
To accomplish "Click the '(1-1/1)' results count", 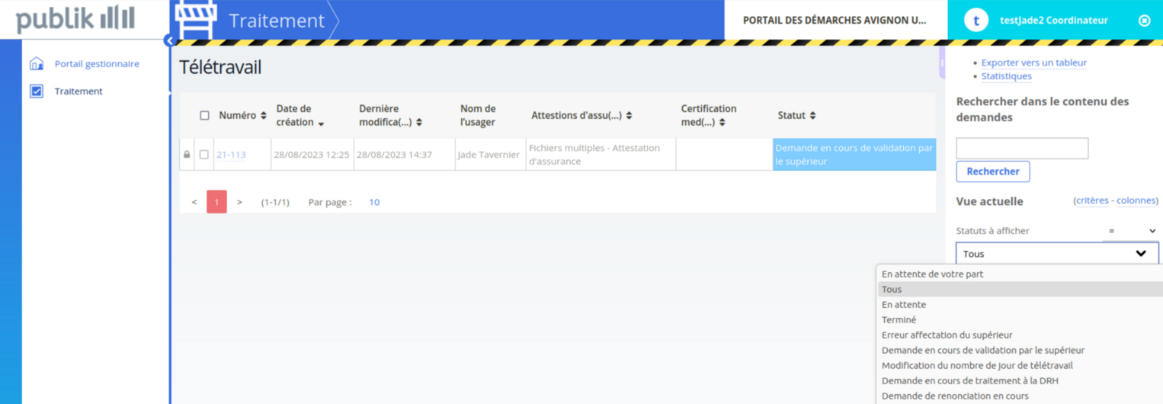I will [x=275, y=202].
